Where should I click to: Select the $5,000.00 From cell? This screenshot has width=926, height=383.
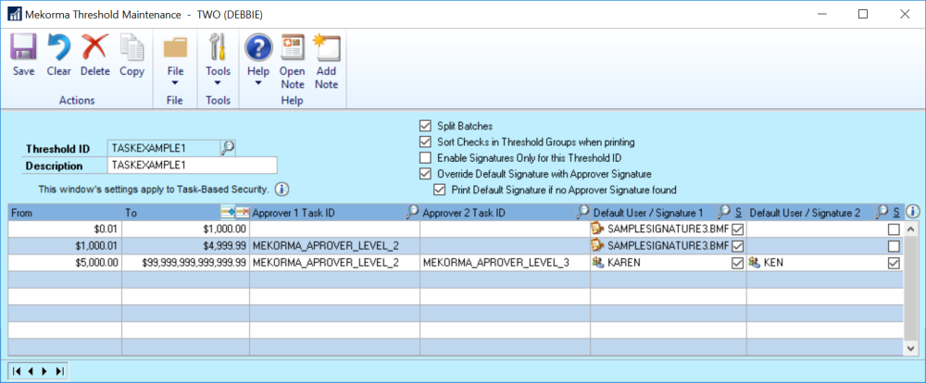click(65, 263)
